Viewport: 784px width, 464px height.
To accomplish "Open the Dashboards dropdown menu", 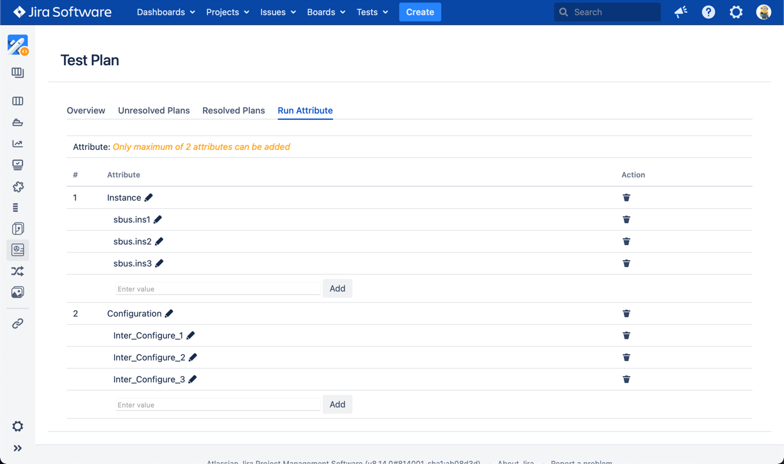I will [166, 12].
